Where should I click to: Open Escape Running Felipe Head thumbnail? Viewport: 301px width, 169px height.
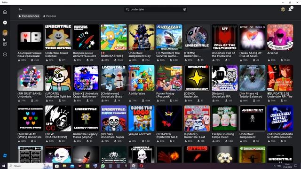click(225, 118)
